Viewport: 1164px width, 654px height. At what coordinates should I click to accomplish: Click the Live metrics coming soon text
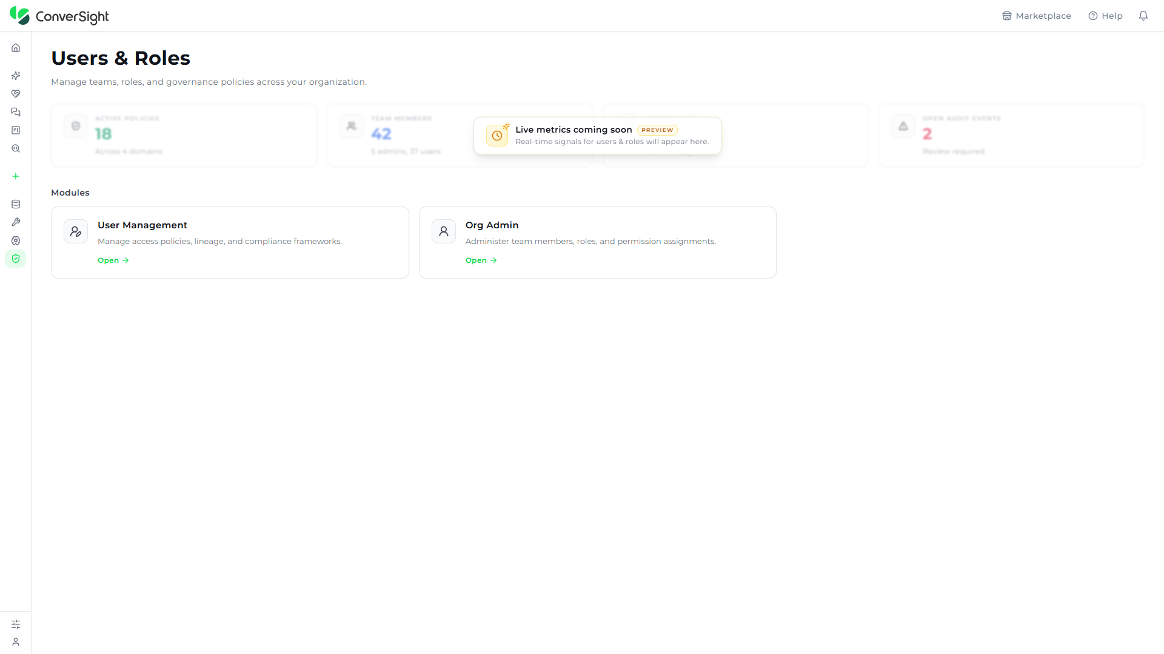coord(574,130)
